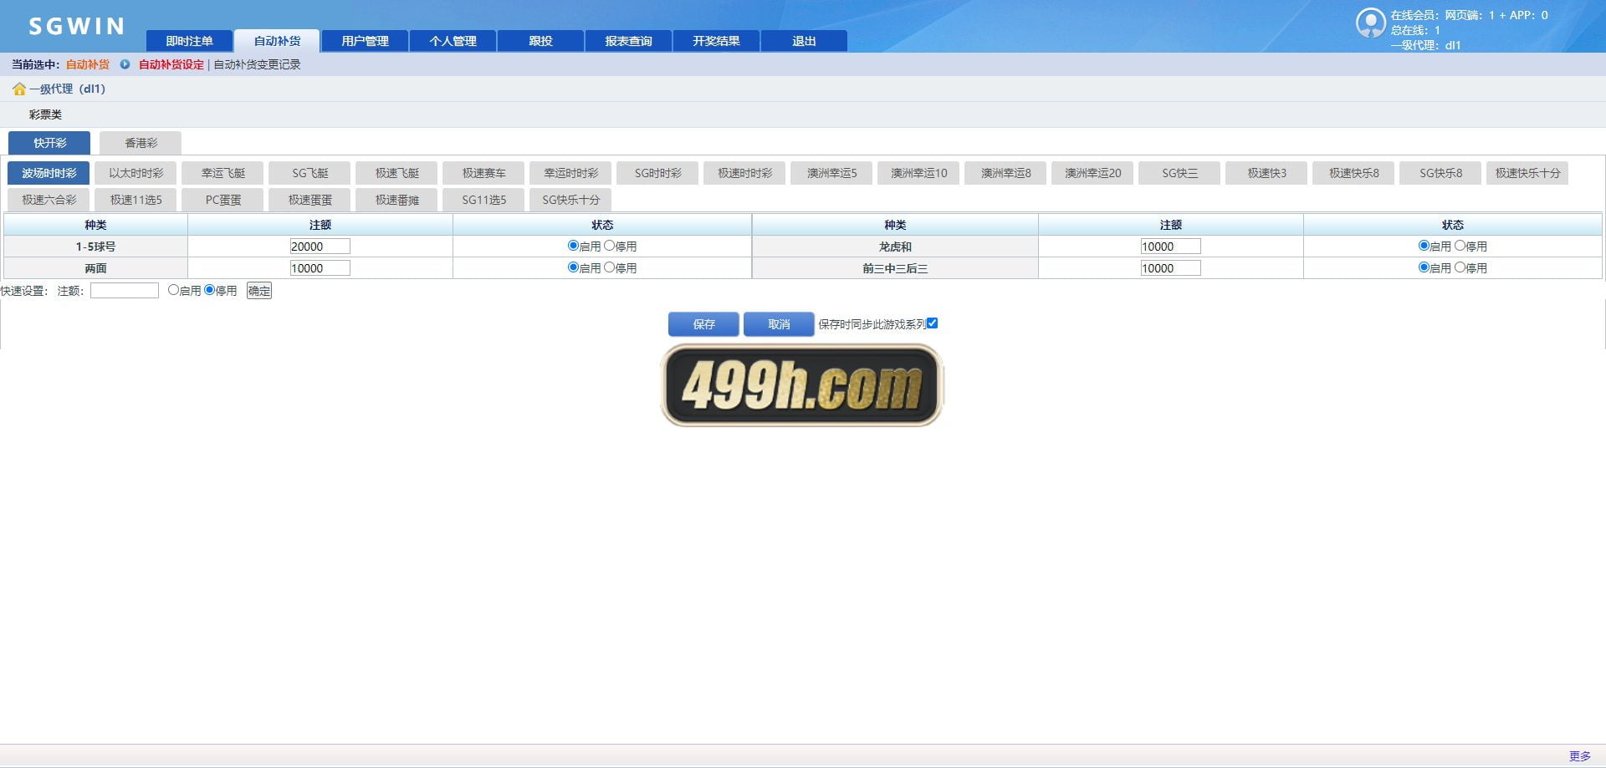Select the 极速赛车 game tab
Screen dimensions: 1606x768
click(x=483, y=173)
